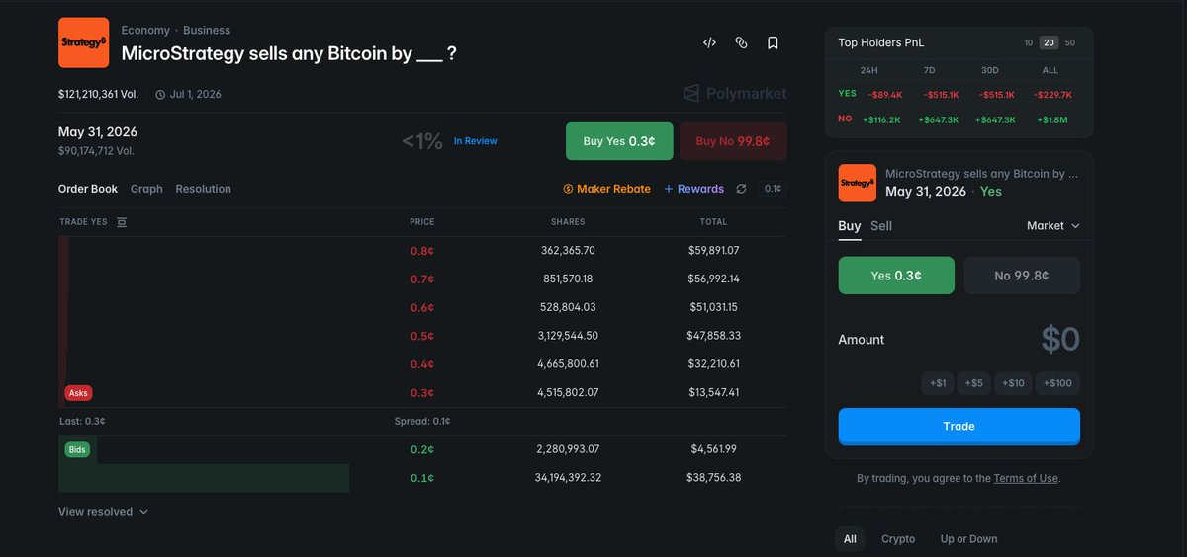Open the Rewards link

click(693, 189)
